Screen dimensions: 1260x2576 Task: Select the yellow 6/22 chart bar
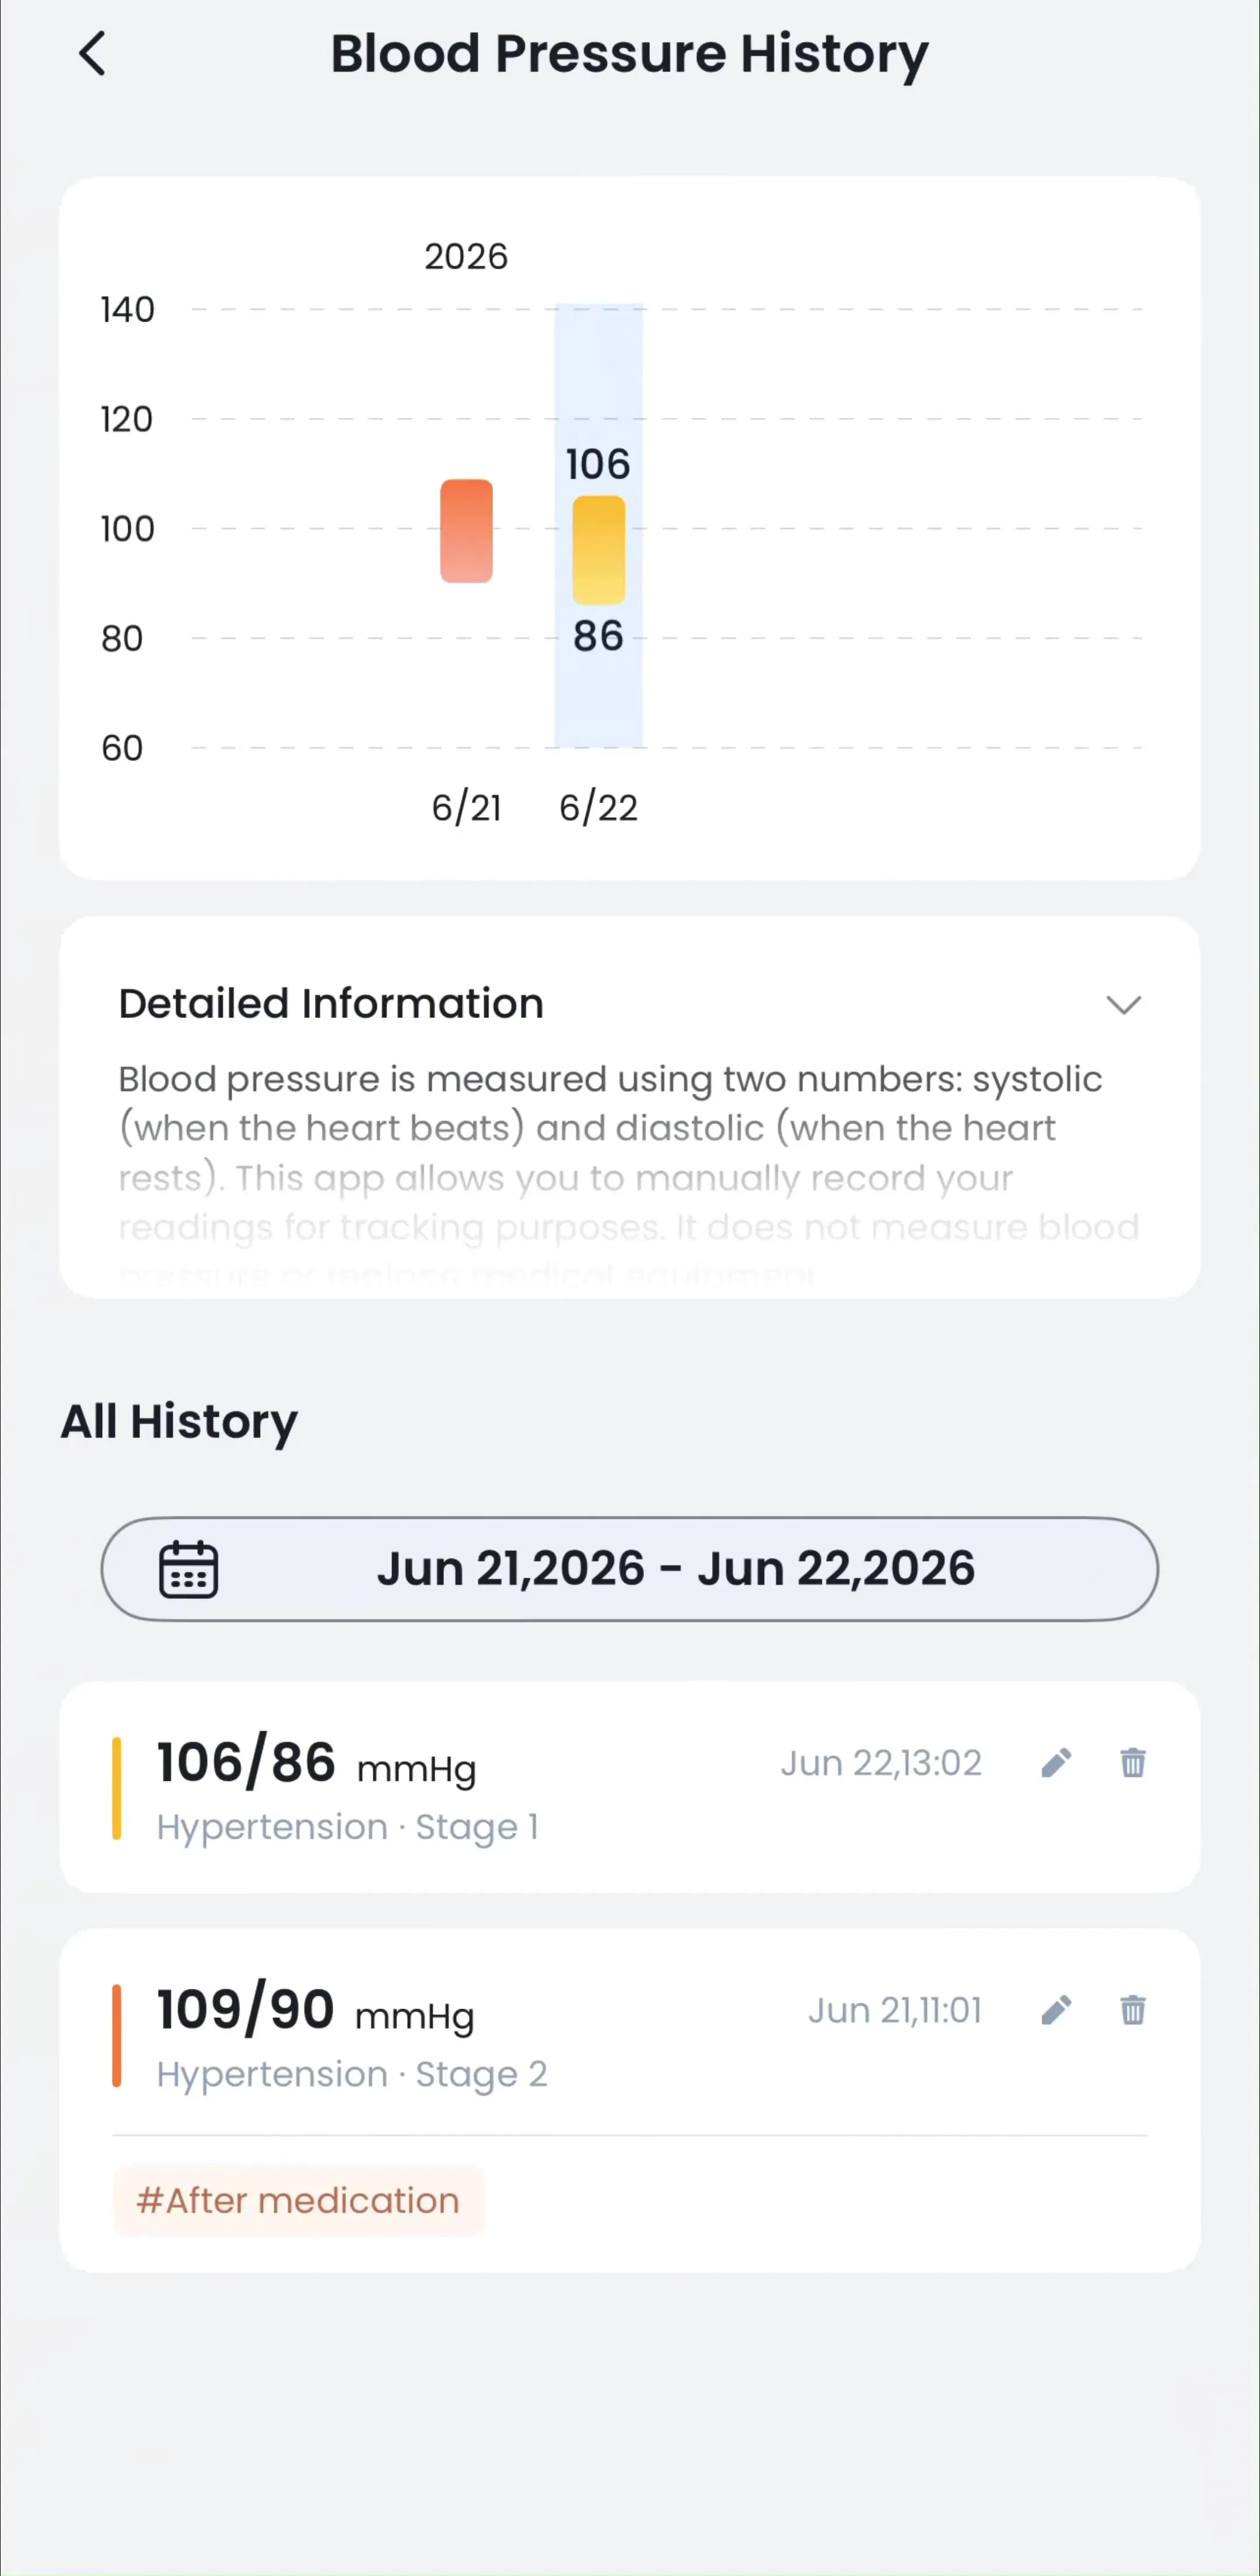pos(598,550)
